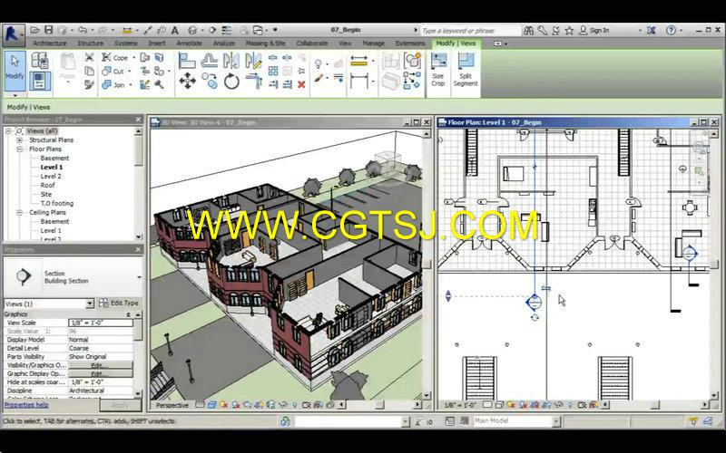This screenshot has width=726, height=453.
Task: Click the plan view scale 1/8" = 1'-0"
Action: (460, 405)
